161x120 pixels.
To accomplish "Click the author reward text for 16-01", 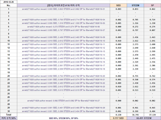I will click(63, 9).
